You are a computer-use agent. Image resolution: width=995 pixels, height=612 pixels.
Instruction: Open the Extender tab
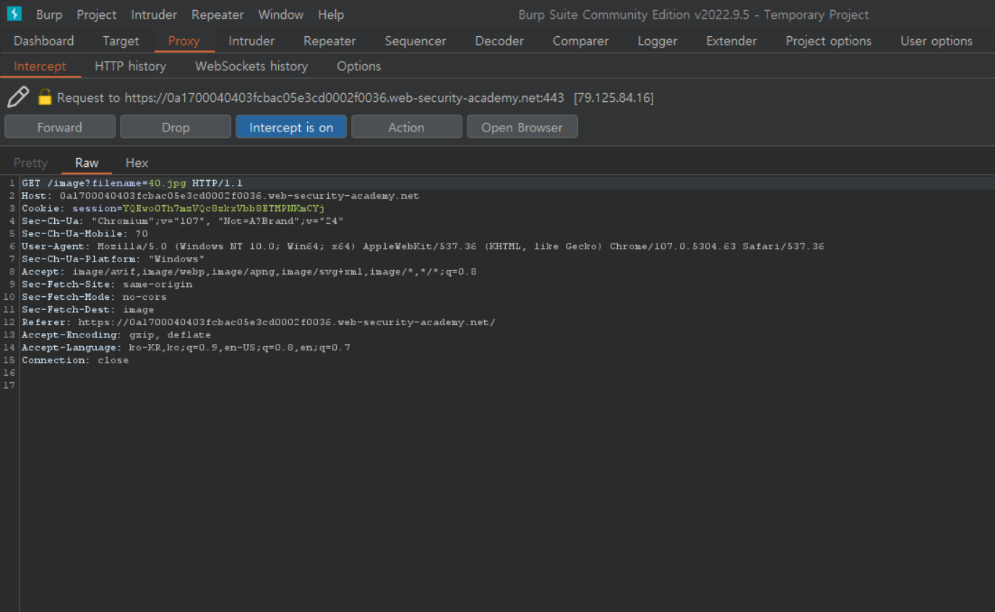click(731, 41)
